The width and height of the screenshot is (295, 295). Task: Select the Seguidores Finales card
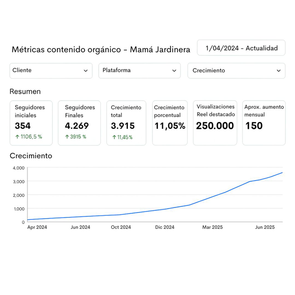(79, 123)
